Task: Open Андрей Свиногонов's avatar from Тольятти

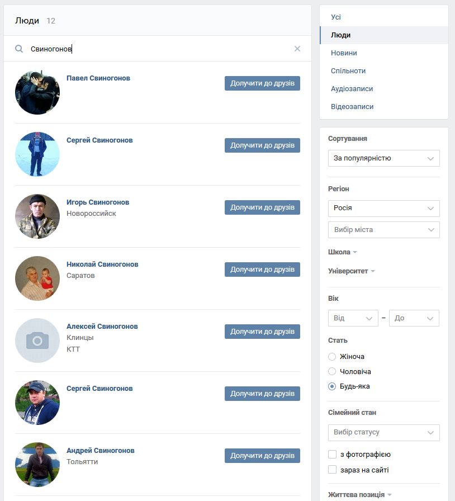Action: click(x=37, y=465)
